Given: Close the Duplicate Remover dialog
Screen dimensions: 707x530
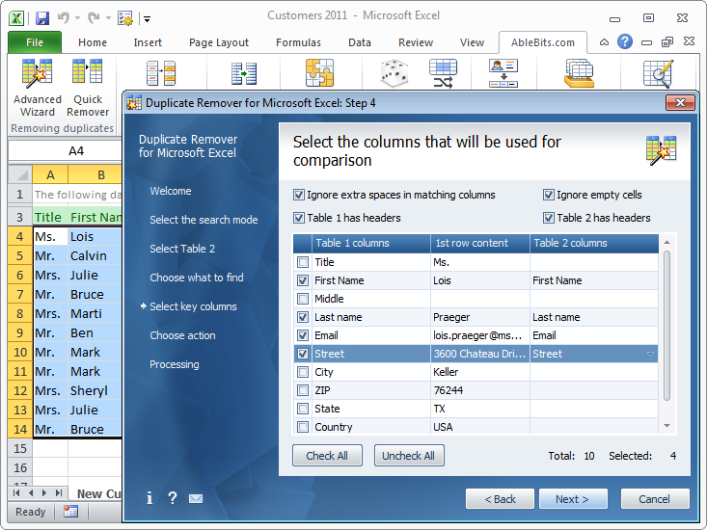Looking at the screenshot, I should [x=680, y=103].
